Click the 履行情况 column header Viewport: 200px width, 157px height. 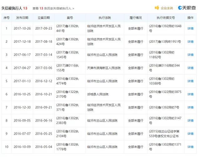135,18
